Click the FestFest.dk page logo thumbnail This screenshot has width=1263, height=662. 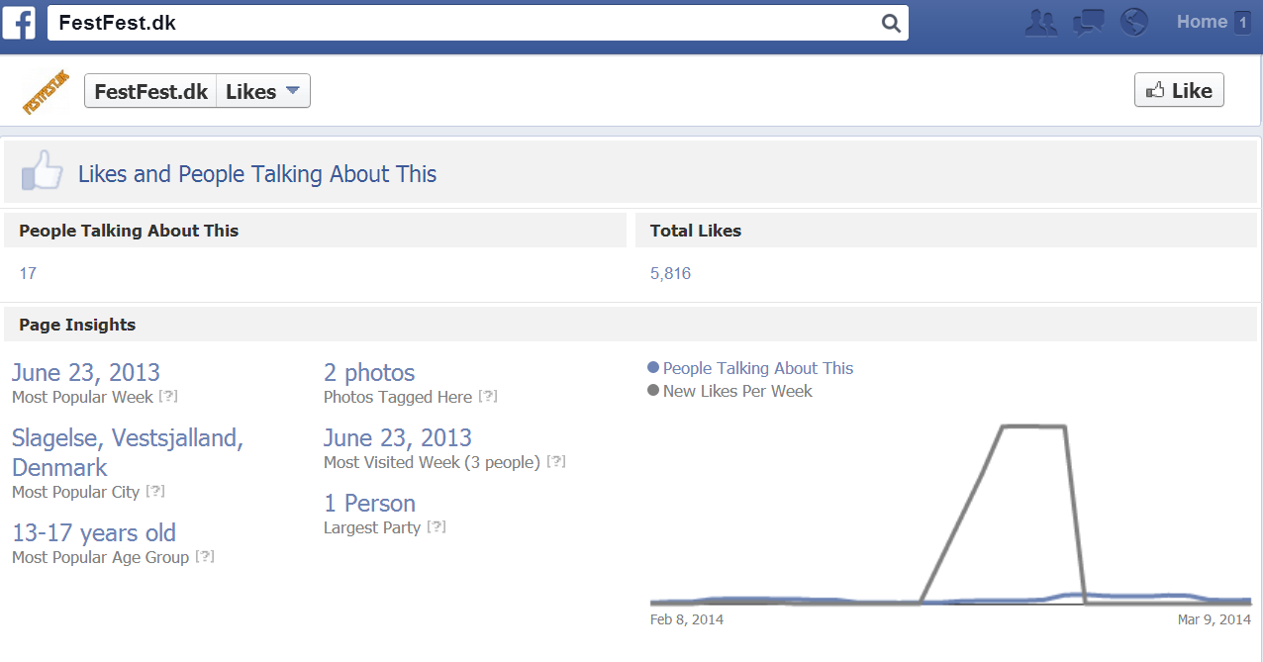pos(46,92)
